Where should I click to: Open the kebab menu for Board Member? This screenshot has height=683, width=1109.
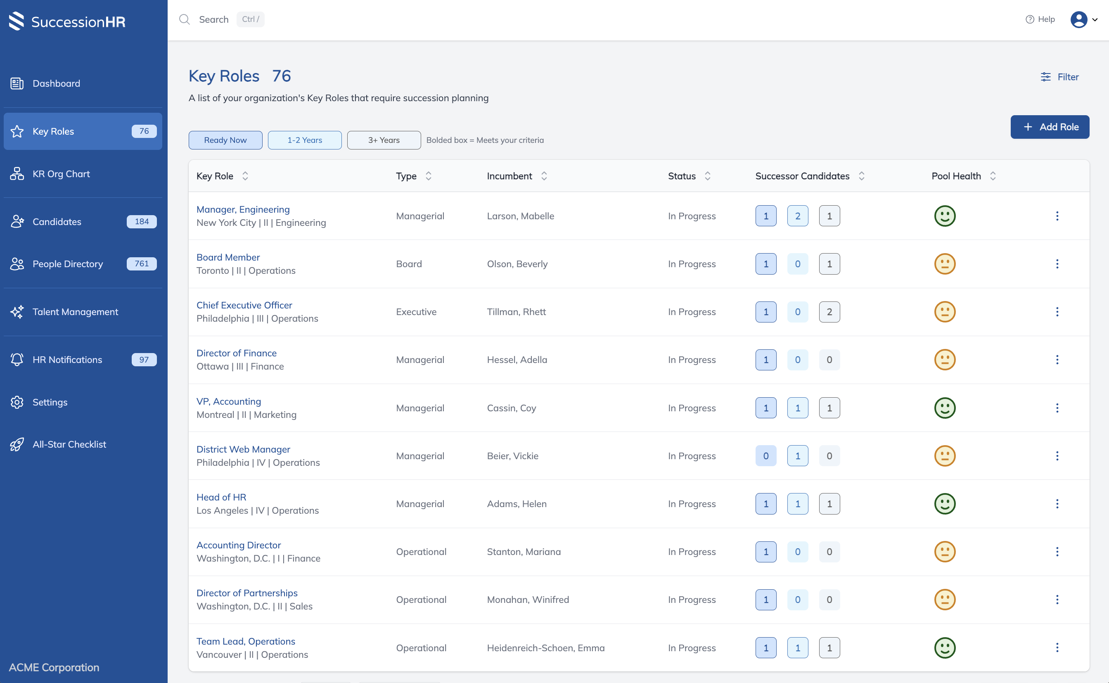[x=1057, y=263]
